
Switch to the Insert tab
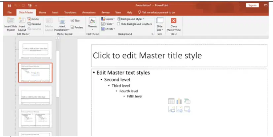55,13
